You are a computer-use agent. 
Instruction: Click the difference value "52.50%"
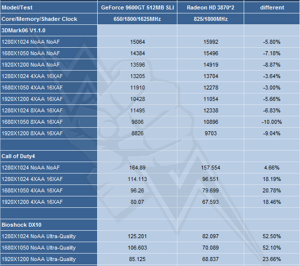(272, 236)
